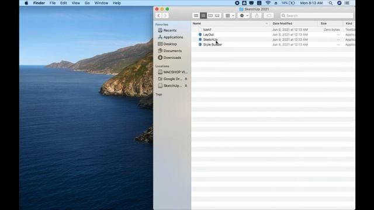Click the SketchUp row's date modified
This screenshot has height=210, width=374.
290,40
